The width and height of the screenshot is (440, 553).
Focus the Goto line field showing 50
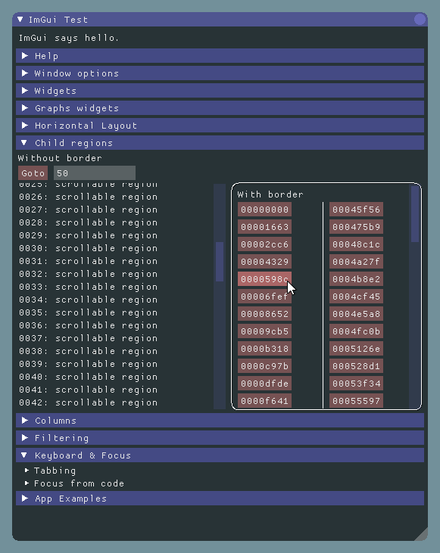coord(94,173)
